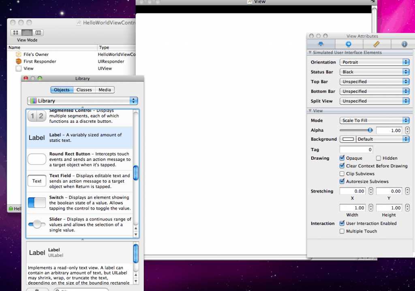Select the View object icon in list

pyautogui.click(x=19, y=68)
